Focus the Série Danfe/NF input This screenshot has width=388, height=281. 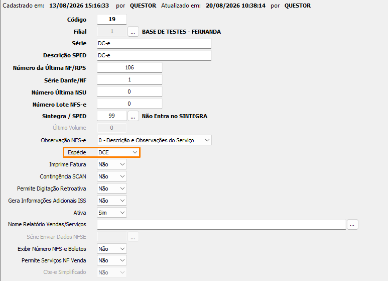click(x=130, y=80)
